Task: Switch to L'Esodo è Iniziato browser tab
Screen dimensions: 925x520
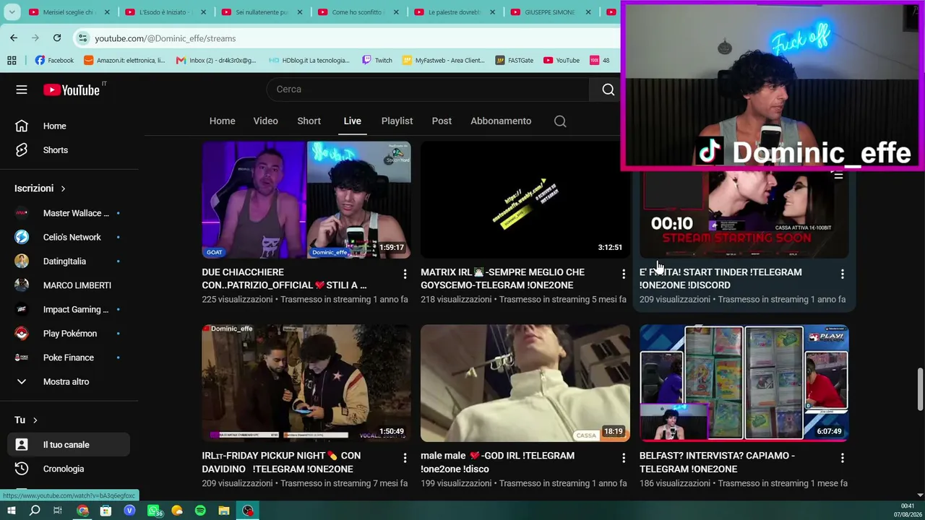Action: [x=165, y=12]
